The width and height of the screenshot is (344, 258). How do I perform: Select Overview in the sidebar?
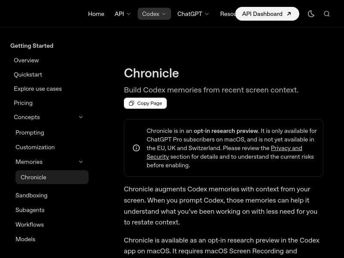[26, 60]
